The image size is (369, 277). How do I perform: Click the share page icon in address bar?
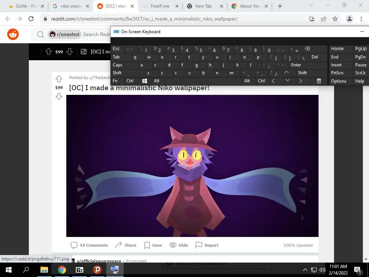(324, 19)
